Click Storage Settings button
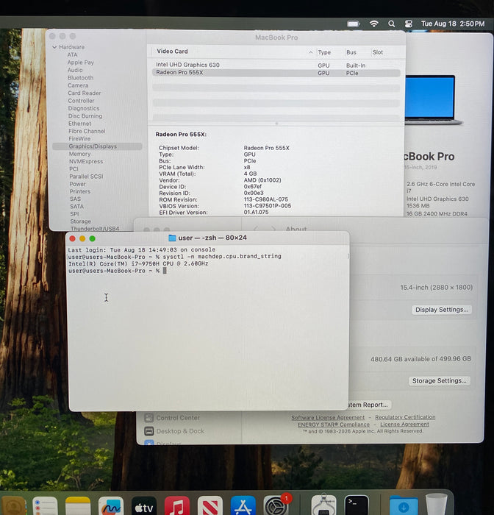494x515 pixels. click(439, 380)
